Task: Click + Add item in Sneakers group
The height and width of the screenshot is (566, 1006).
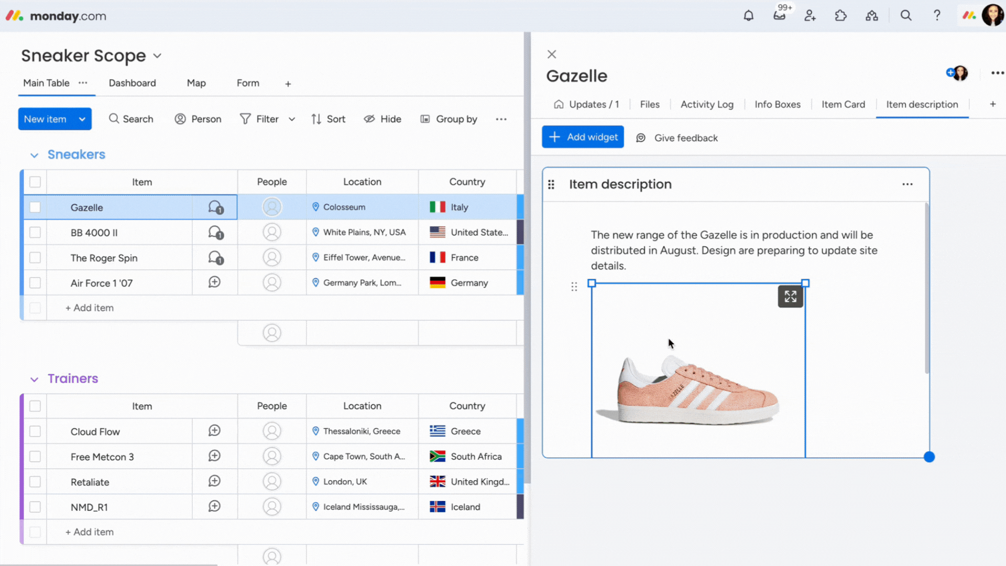Action: coord(90,308)
